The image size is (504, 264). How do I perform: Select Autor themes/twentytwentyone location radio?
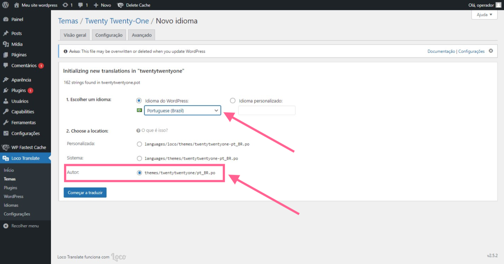pyautogui.click(x=139, y=173)
